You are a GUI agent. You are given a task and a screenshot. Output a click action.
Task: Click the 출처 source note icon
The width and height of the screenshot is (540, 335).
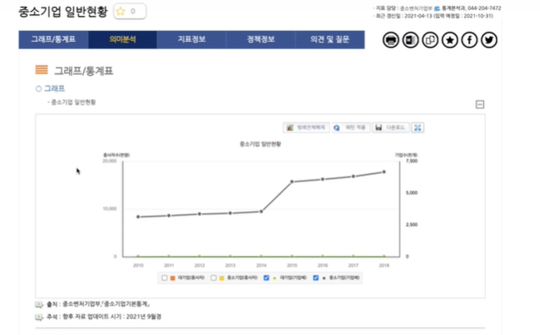point(39,305)
